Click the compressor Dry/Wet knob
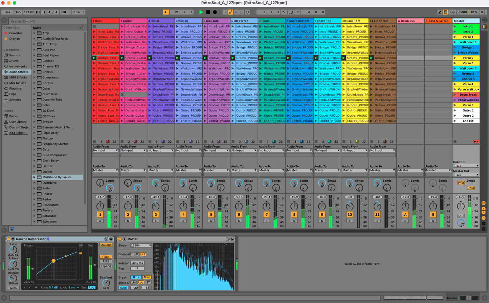489x303 pixels. (106, 283)
